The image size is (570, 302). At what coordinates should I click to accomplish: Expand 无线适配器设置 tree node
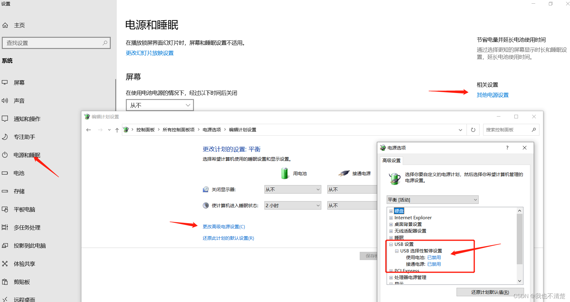[x=391, y=231]
